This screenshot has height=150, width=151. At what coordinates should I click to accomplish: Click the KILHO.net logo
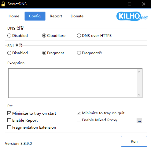click(x=132, y=16)
